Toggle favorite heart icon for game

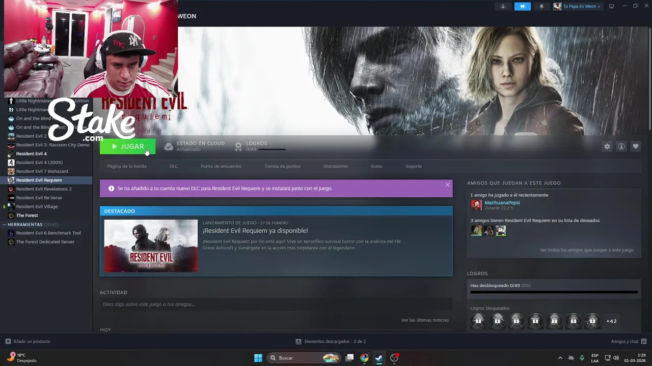coord(636,146)
